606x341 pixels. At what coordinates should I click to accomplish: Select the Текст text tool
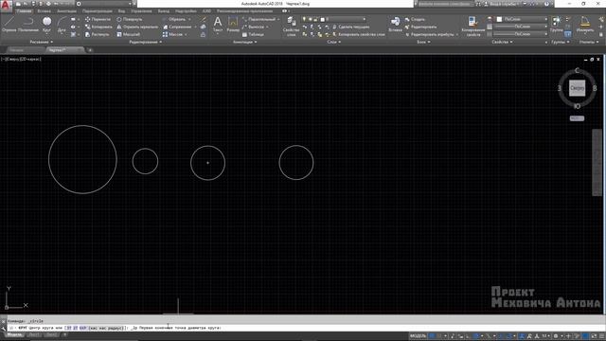pos(218,25)
